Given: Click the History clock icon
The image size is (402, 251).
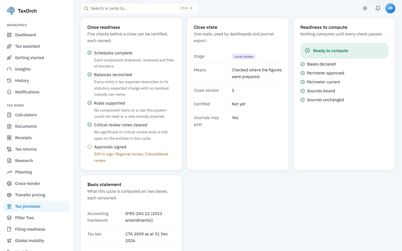Looking at the screenshot, I should pyautogui.click(x=9, y=81).
